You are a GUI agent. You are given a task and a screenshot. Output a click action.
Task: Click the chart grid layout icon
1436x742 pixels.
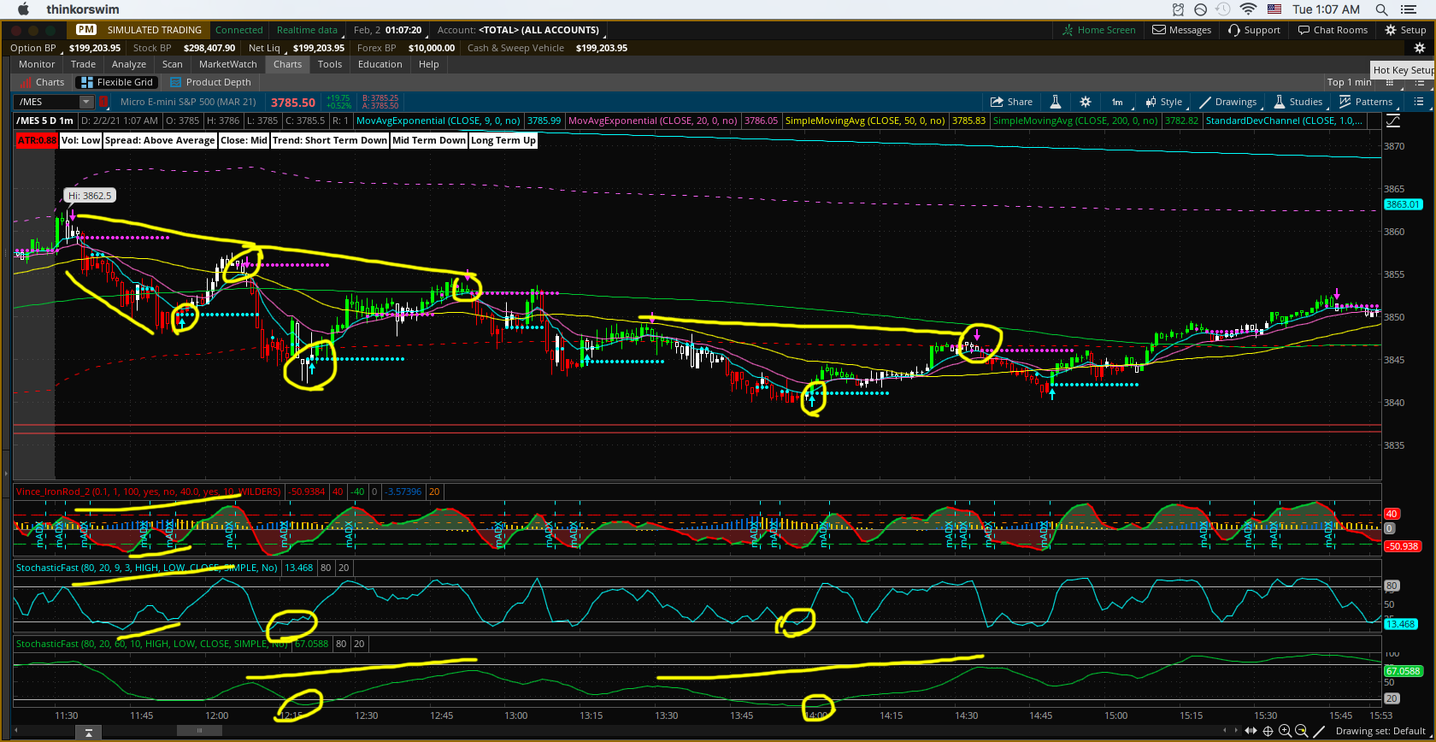(1419, 102)
